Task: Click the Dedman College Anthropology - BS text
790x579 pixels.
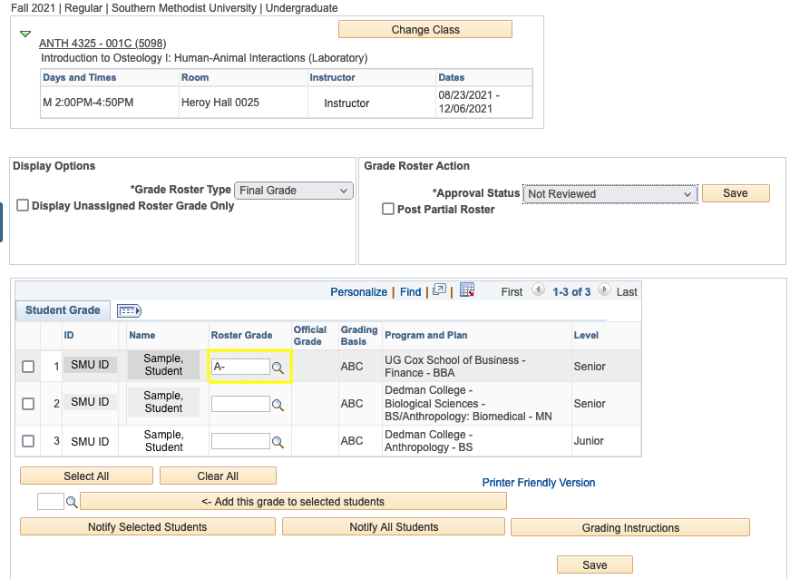Action: click(x=429, y=441)
